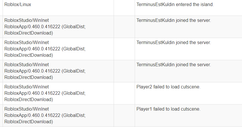242x127 pixels.
Task: Select "Player2 failed to load cutscene." message
Action: [x=168, y=87]
